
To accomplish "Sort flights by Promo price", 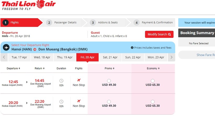I will click(x=109, y=68).
